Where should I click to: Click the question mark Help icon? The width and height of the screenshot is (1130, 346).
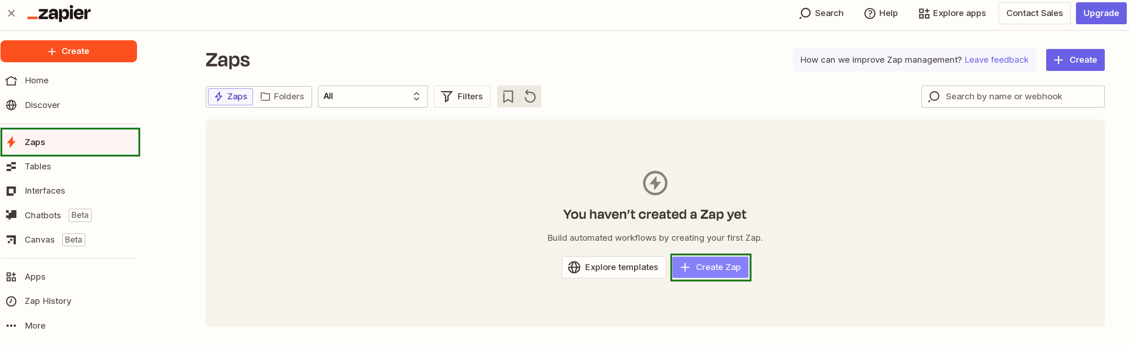870,13
